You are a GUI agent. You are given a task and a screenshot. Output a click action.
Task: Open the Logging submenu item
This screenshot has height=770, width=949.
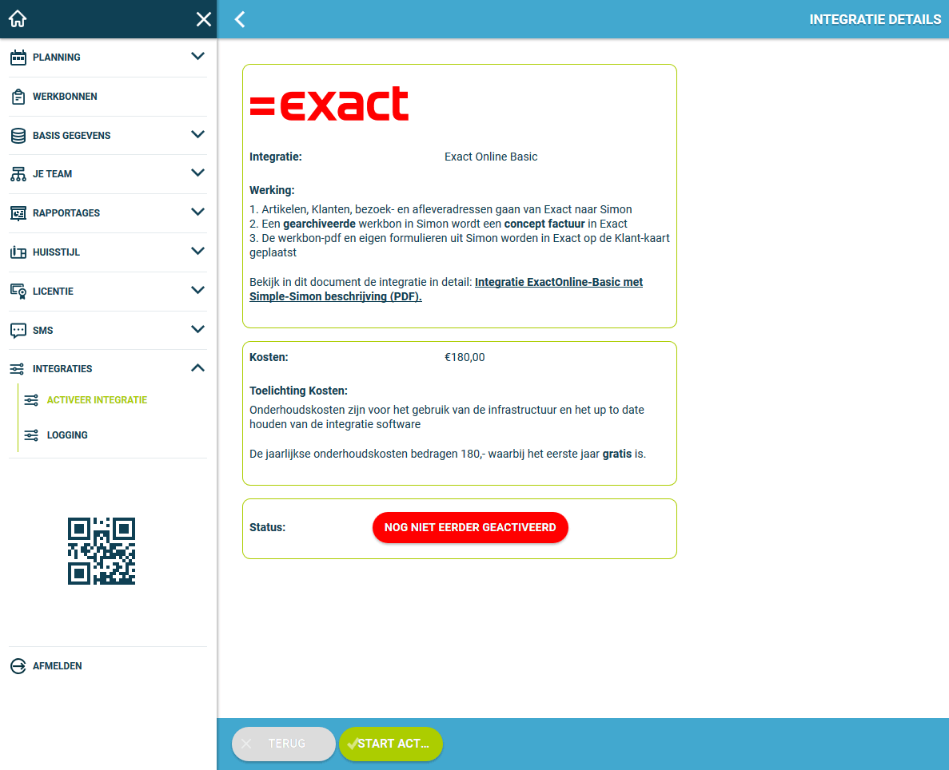pyautogui.click(x=67, y=435)
